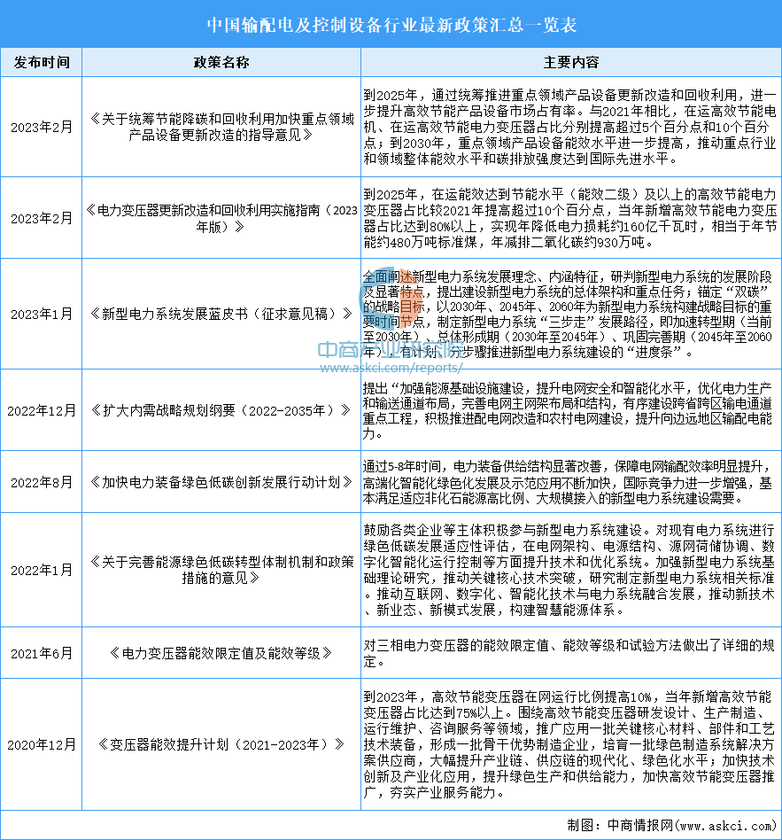Screen dimensions: 782x840
Task: Click policy name 《电力变压器能效限定值及能效等级》
Action: tap(221, 653)
